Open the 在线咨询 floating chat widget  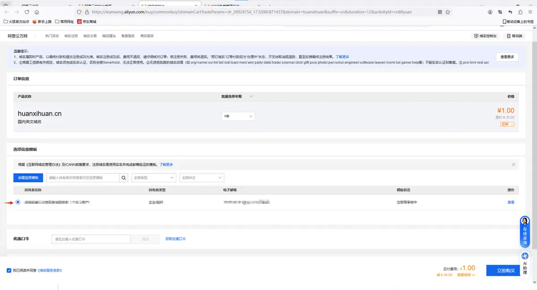point(525,231)
